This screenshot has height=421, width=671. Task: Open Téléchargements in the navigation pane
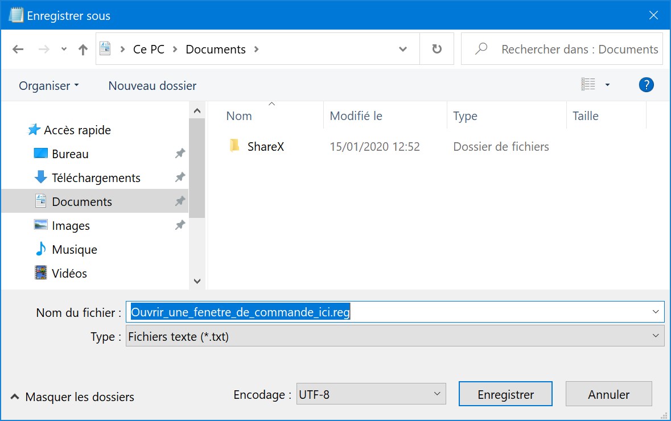point(96,178)
